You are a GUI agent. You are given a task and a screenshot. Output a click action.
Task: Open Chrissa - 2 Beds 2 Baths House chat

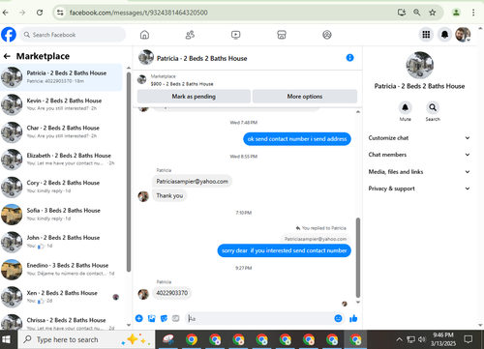[x=62, y=321]
